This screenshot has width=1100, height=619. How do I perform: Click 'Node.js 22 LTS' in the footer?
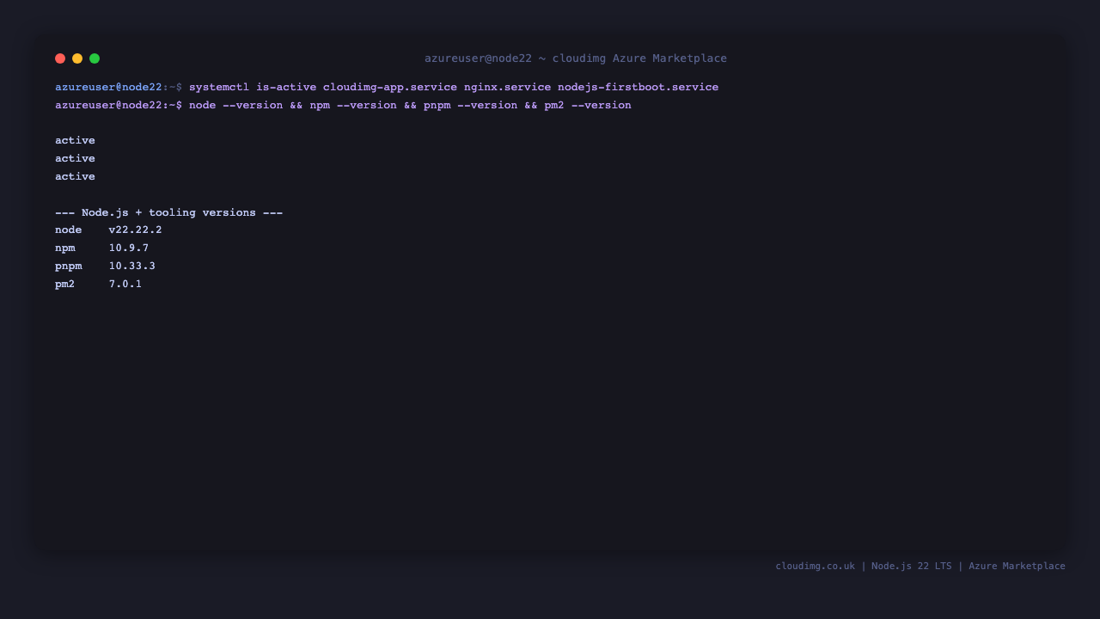912,566
